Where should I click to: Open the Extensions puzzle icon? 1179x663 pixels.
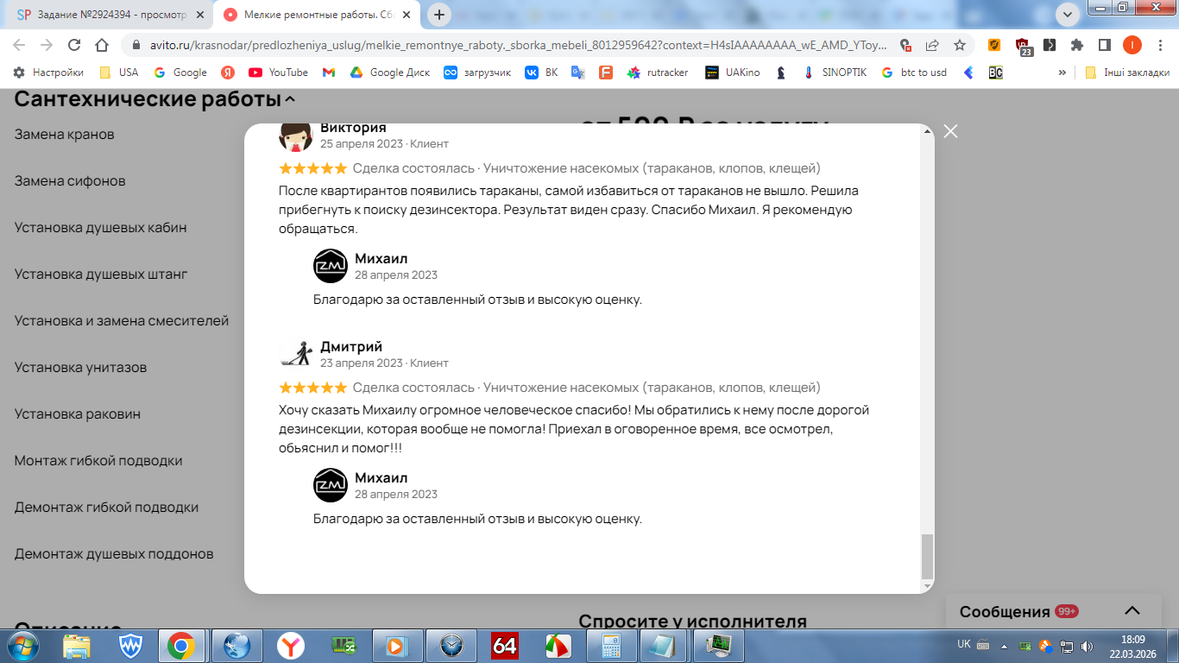click(x=1077, y=45)
